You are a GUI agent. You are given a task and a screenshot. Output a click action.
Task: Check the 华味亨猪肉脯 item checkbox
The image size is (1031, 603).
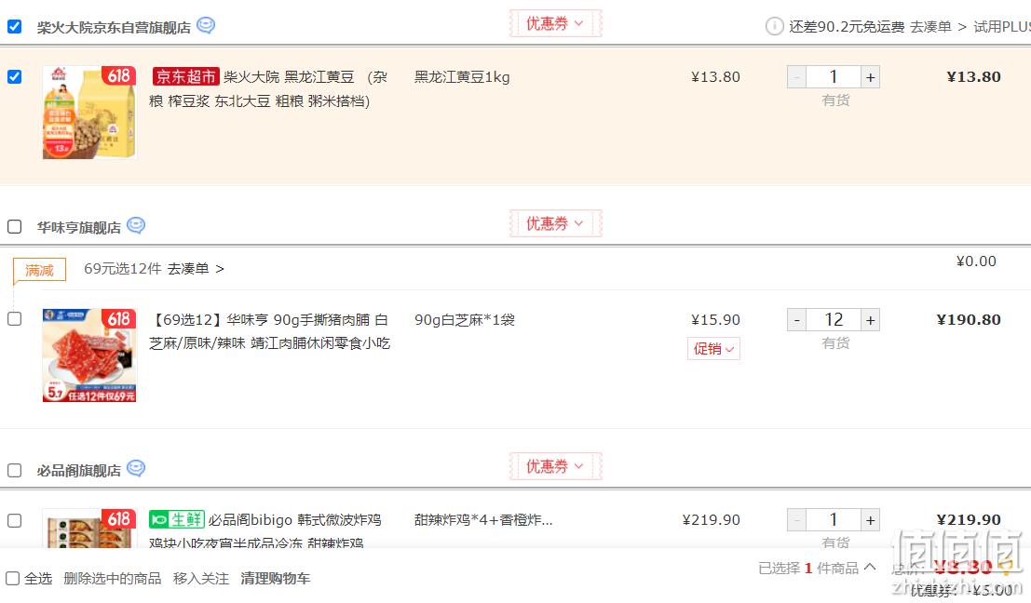click(x=15, y=318)
